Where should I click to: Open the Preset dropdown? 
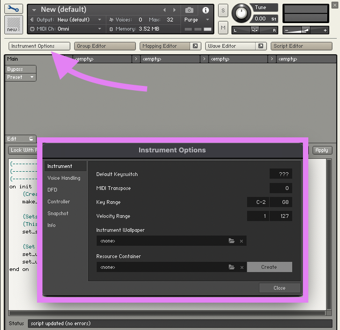tap(20, 77)
